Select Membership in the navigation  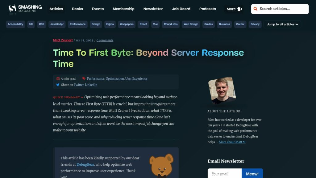click(123, 9)
